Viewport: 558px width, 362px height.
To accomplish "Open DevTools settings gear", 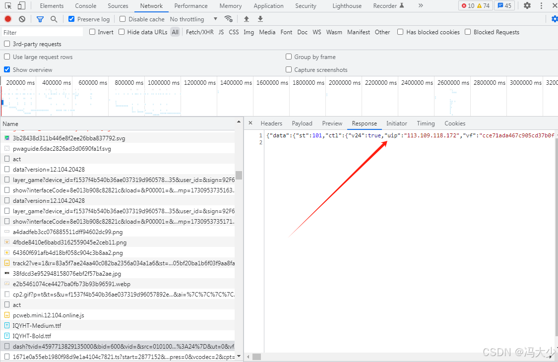I will [x=527, y=5].
